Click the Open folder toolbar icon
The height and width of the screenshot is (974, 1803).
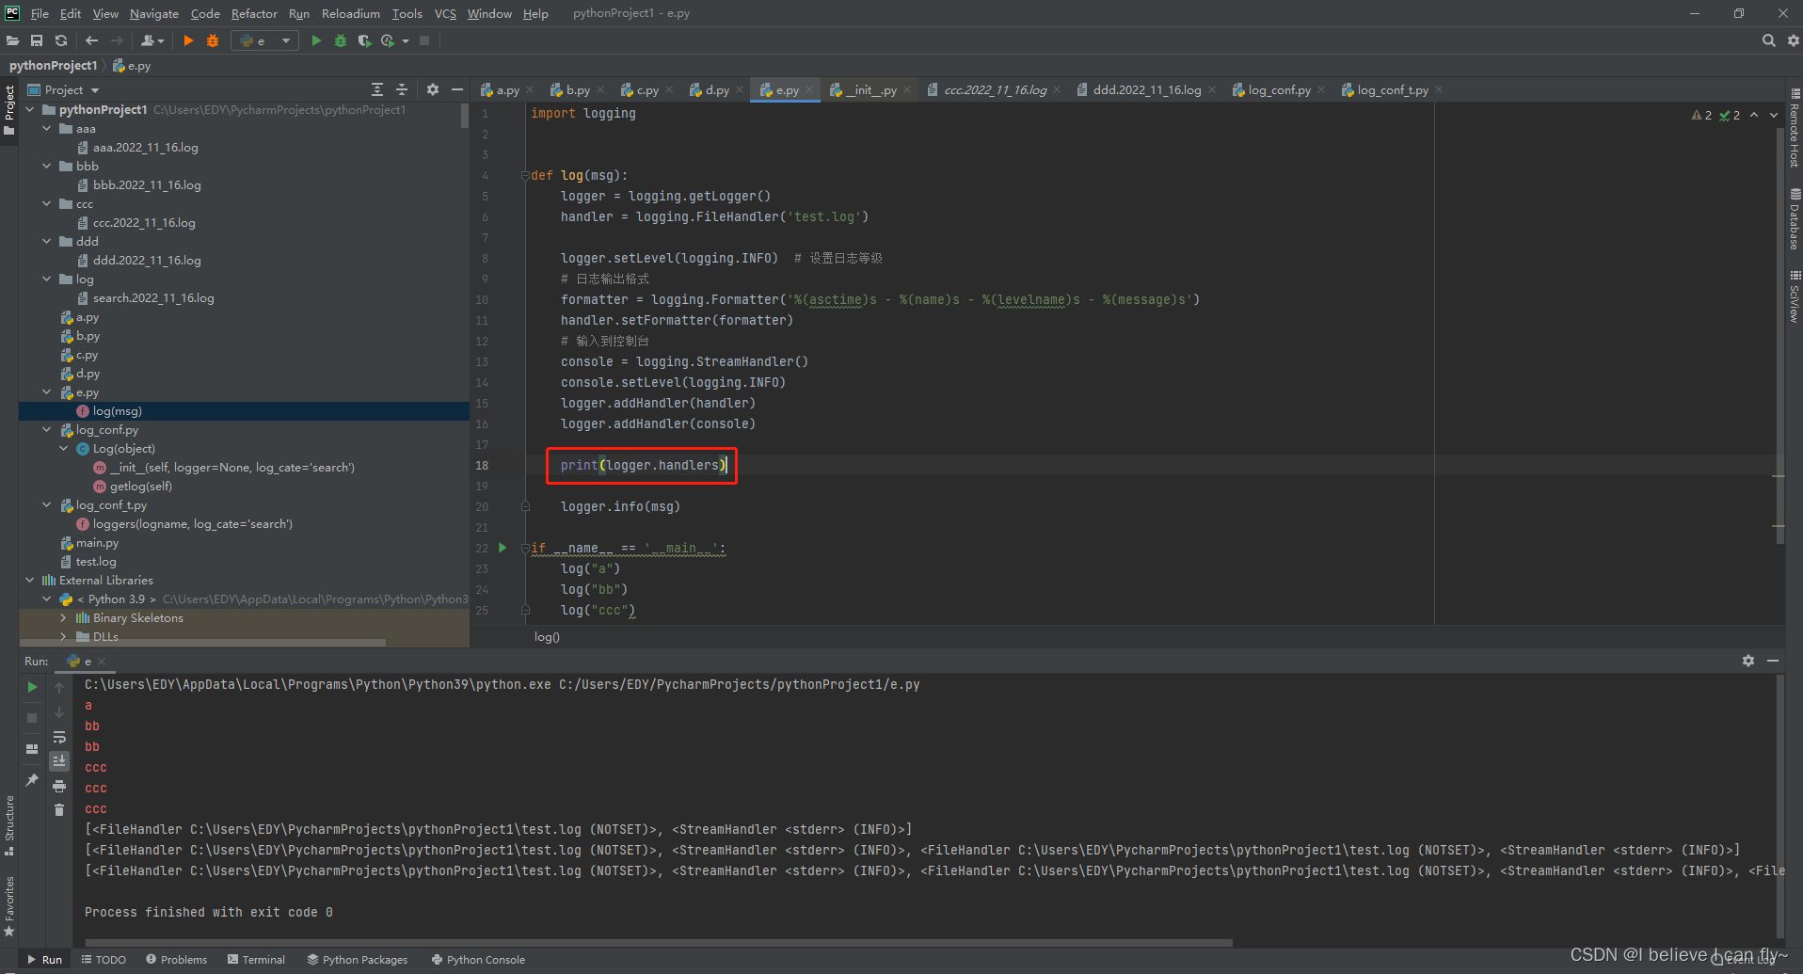(12, 40)
